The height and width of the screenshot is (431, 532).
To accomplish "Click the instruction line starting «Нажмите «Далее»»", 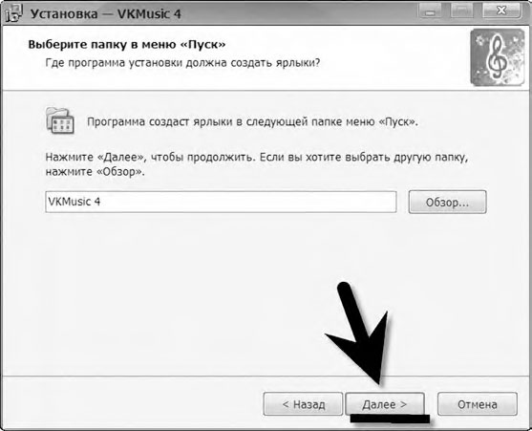I will tap(257, 158).
